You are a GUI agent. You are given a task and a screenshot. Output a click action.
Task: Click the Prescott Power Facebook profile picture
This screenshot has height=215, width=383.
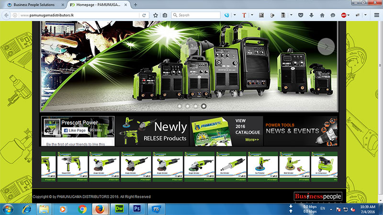[52, 127]
